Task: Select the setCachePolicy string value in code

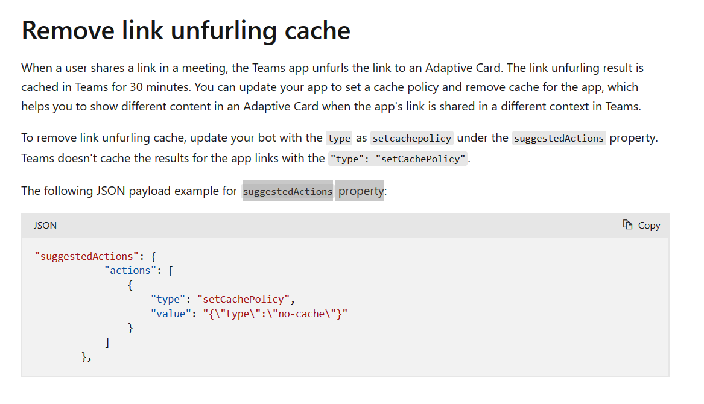Action: [244, 298]
